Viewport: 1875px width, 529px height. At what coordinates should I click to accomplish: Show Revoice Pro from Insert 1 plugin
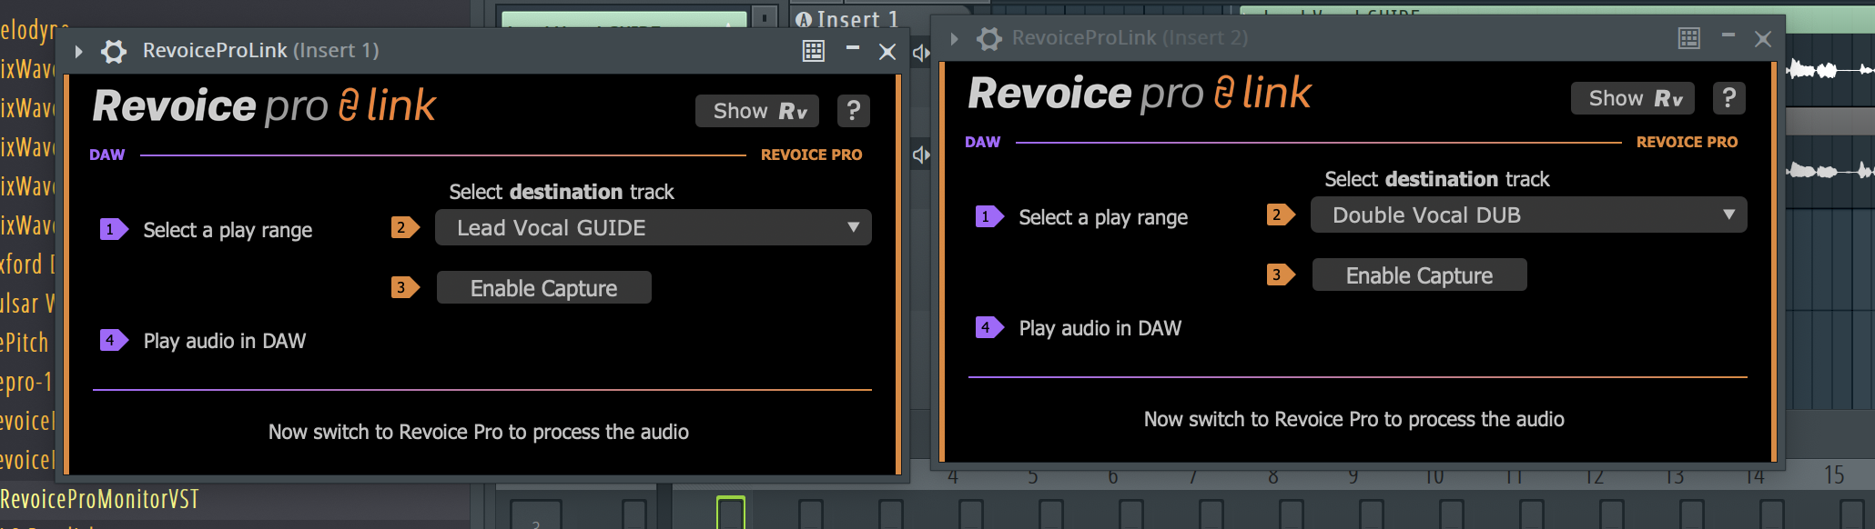[x=757, y=111]
